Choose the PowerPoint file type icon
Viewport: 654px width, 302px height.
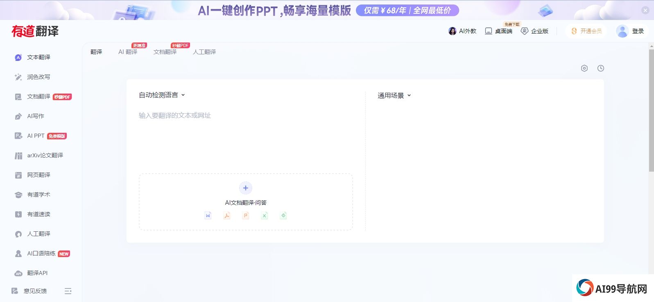tap(246, 215)
